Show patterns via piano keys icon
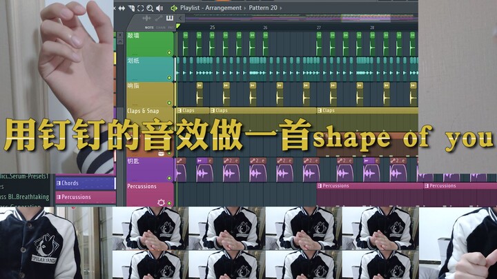This screenshot has width=497, height=279. [170, 18]
